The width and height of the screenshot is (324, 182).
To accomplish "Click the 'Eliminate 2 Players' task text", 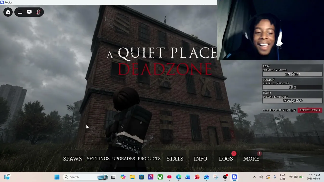I will click(x=276, y=83).
